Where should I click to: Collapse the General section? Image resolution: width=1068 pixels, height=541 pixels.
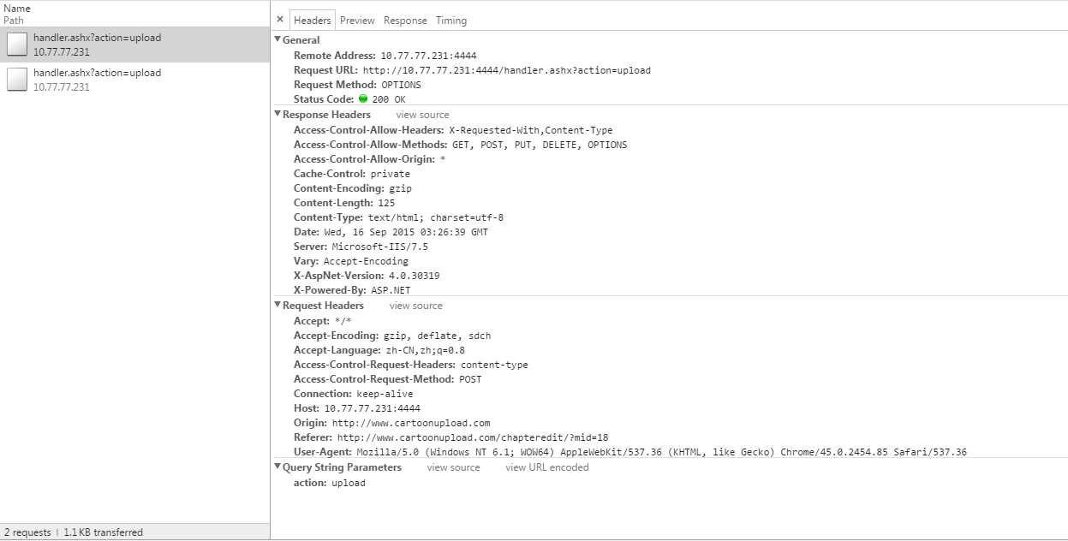(277, 40)
